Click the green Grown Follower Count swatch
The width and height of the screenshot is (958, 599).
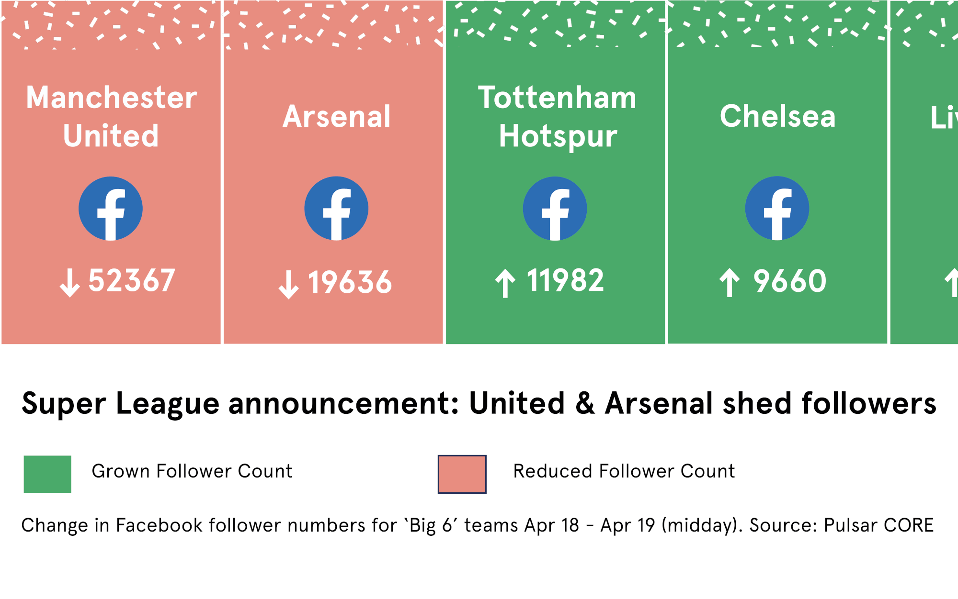coord(47,474)
